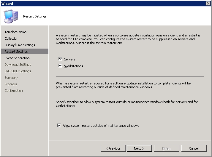The image size is (212, 157).
Task: Jump to Event Generation step
Action: (x=17, y=58)
